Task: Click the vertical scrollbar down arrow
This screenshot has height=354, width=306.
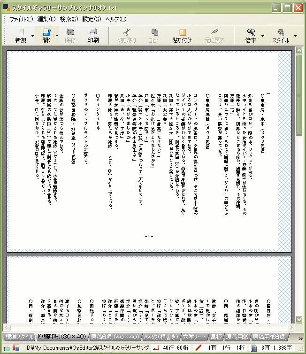Action: click(299, 319)
